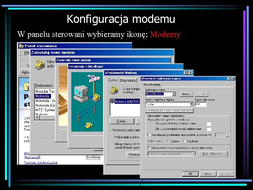Open the Microsoft link in Panel sterowania

pos(32,157)
